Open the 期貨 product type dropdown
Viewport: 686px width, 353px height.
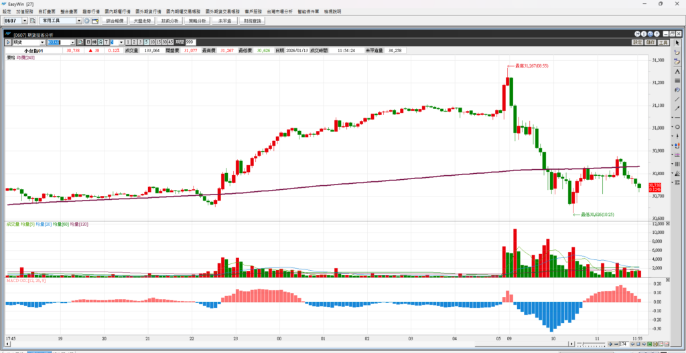[x=42, y=42]
